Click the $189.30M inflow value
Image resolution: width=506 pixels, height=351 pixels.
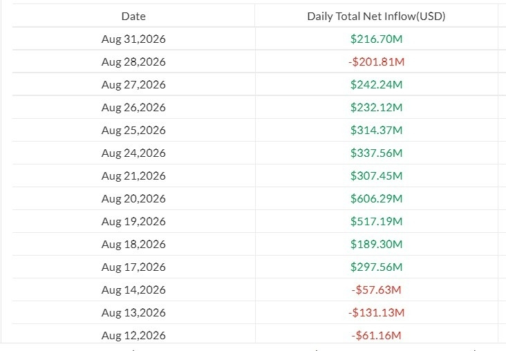[x=376, y=244]
